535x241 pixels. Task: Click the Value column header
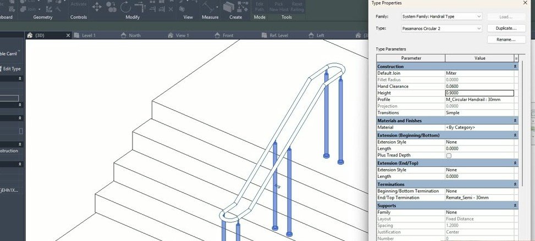479,58
